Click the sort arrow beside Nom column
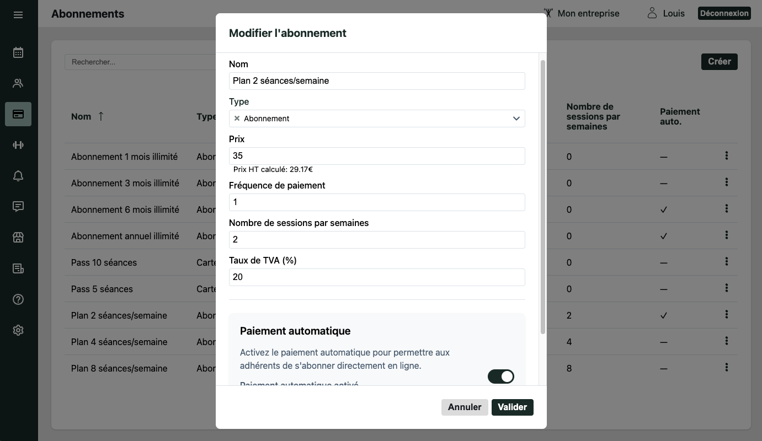 tap(100, 116)
